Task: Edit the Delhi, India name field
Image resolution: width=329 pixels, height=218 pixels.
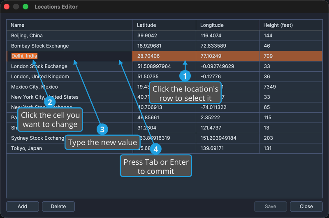Action: (x=70, y=56)
